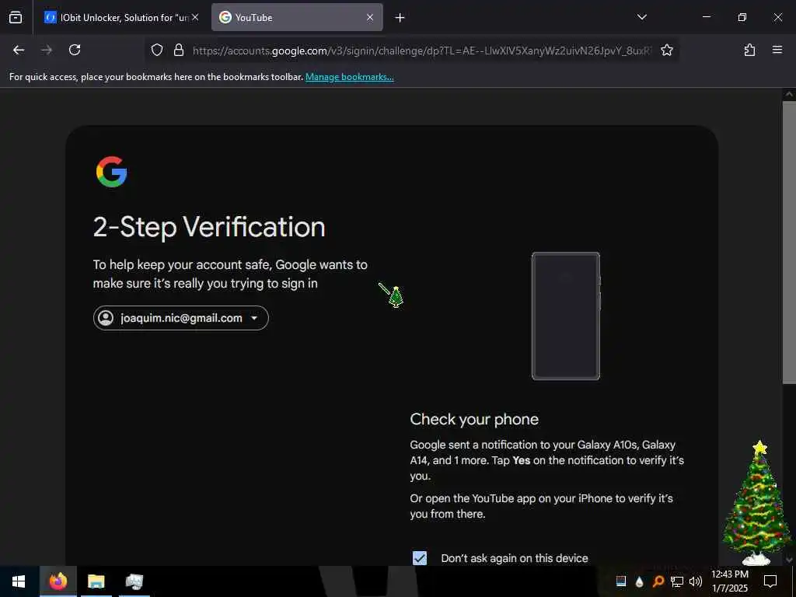The height and width of the screenshot is (597, 796).
Task: Expand the list all tabs chevron
Action: (641, 17)
